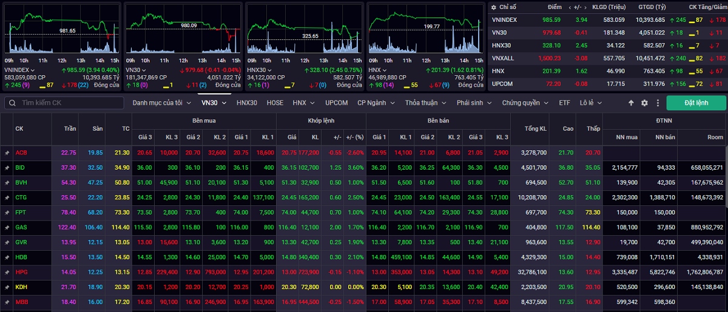Click the KDH ticker symbol

coord(21,287)
